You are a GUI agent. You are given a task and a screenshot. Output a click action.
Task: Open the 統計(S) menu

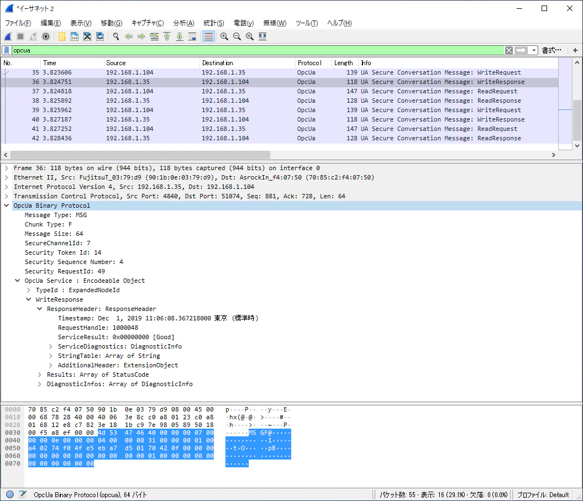coord(214,23)
